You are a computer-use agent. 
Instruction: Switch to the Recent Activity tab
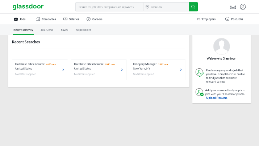click(23, 30)
